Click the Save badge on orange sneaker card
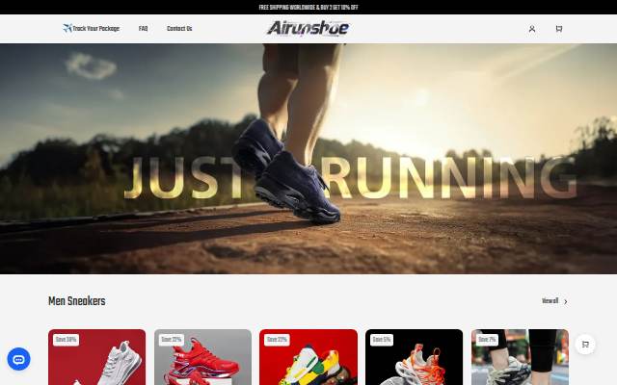 (x=382, y=340)
